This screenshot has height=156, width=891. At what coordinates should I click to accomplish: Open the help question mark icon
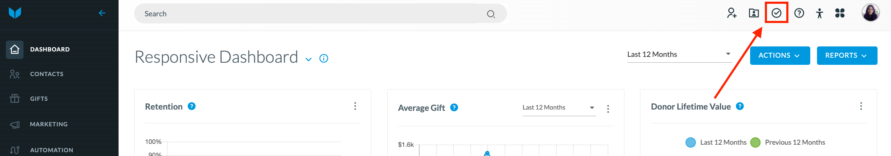pos(799,13)
